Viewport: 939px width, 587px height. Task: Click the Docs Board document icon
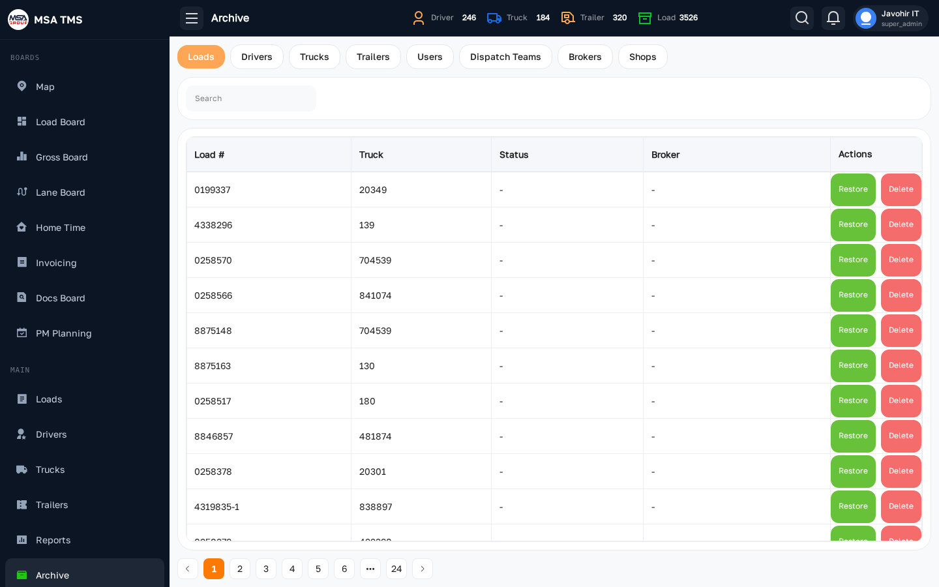coord(22,297)
